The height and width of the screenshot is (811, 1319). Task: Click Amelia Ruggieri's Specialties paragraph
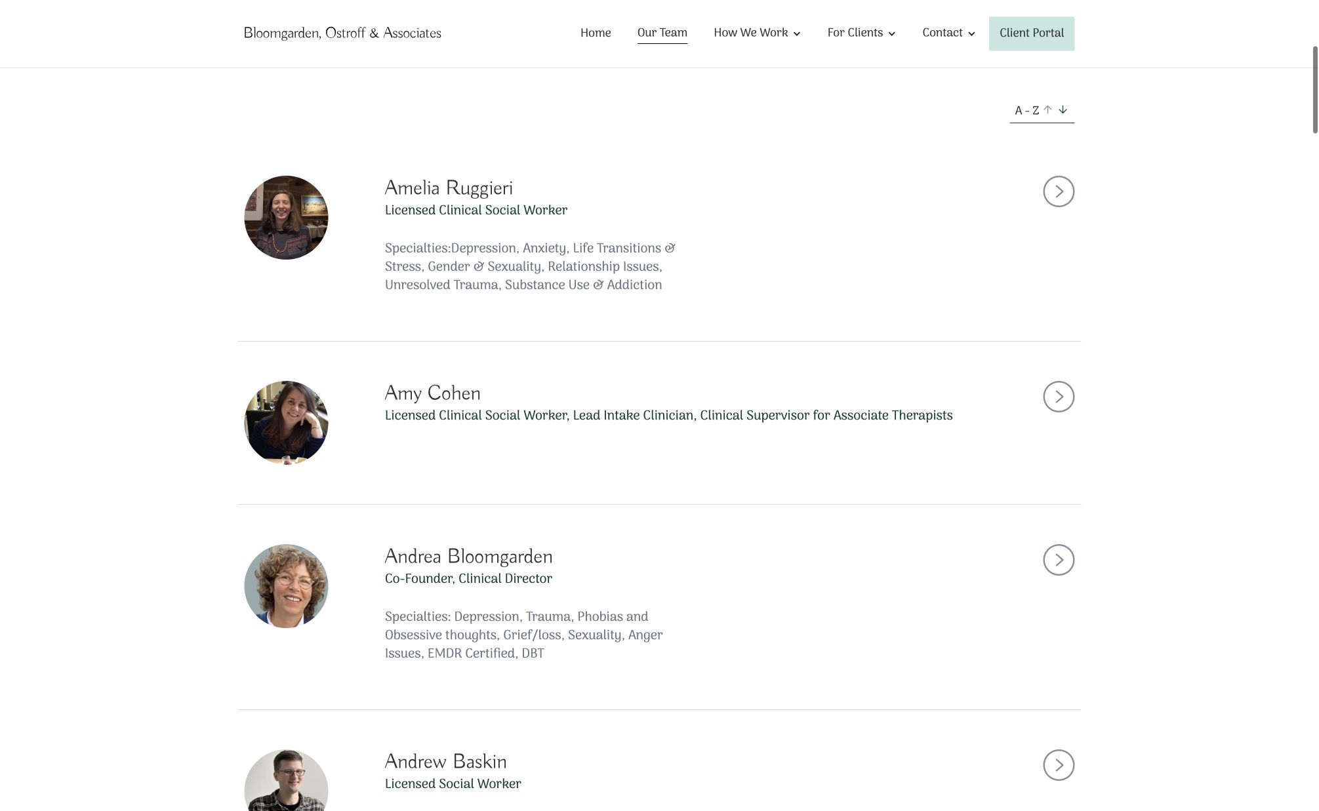[530, 267]
